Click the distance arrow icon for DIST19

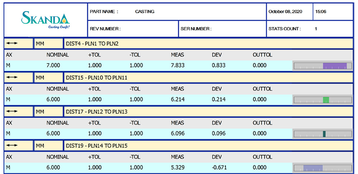pyautogui.click(x=12, y=145)
